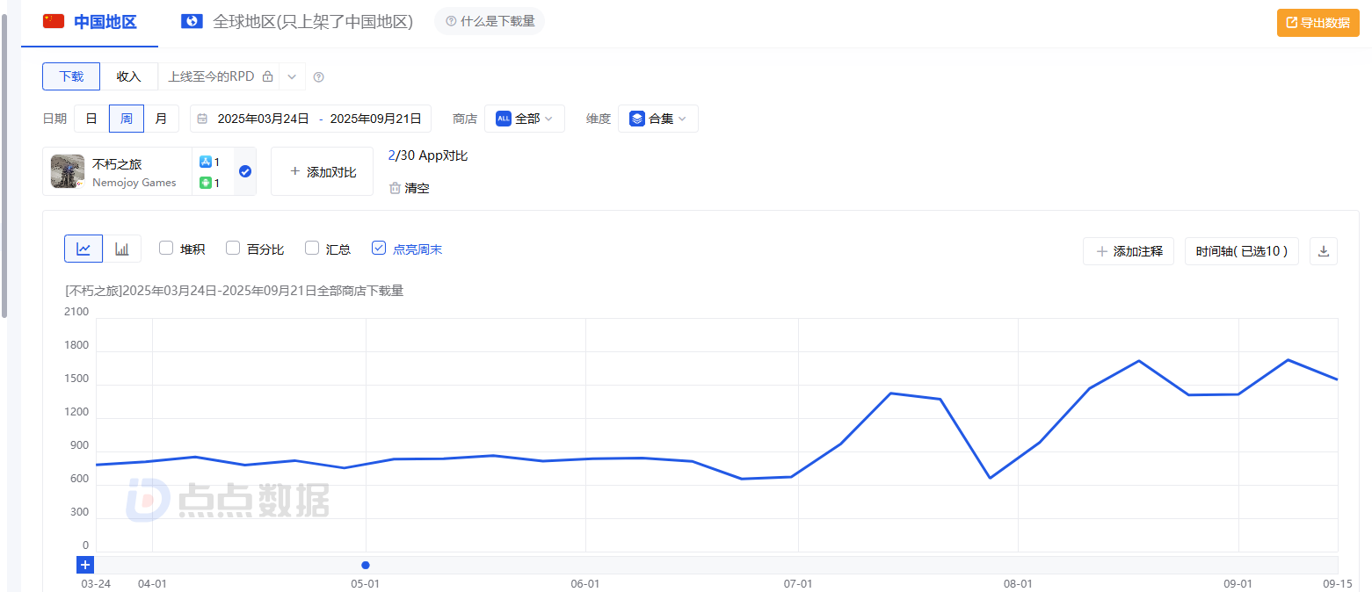Click the blue plus icon below chart
The height and width of the screenshot is (592, 1372).
pyautogui.click(x=85, y=565)
